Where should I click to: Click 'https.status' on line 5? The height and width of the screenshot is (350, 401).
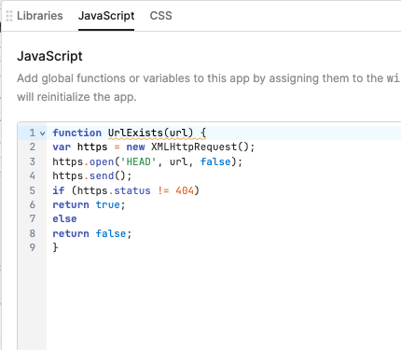114,190
